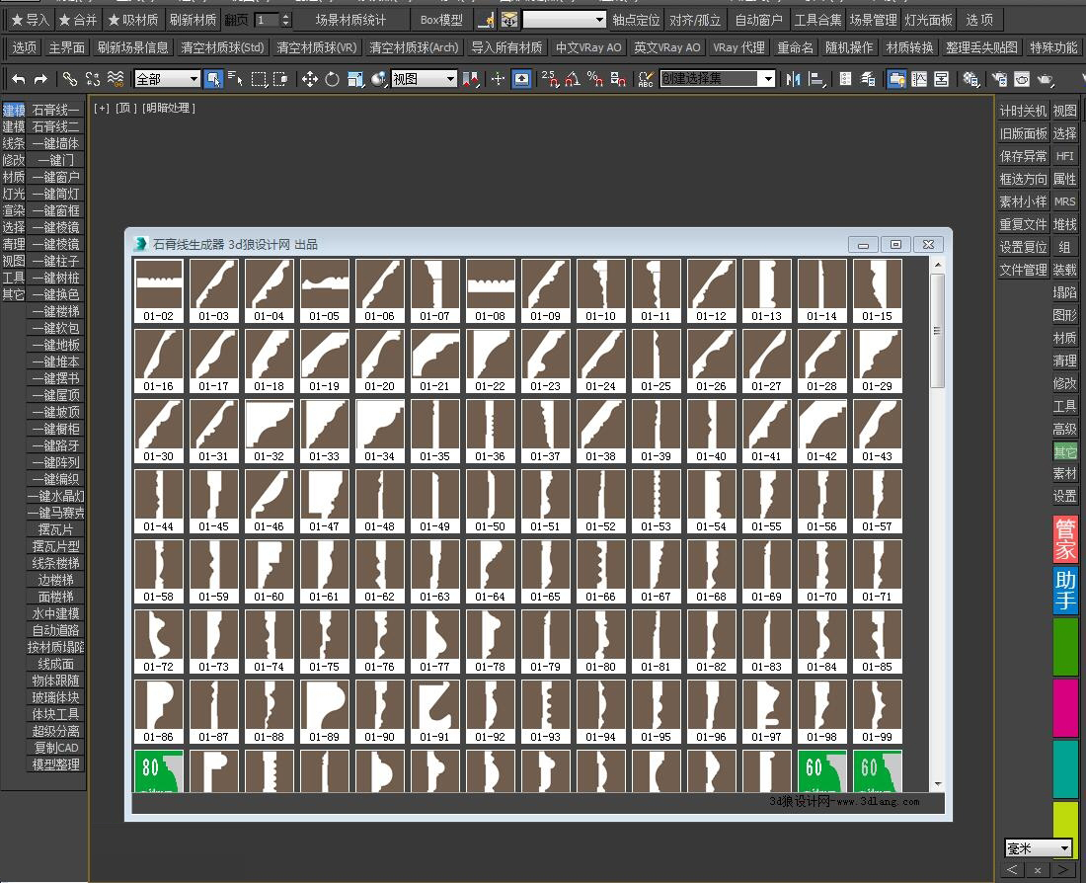Viewport: 1086px width, 883px height.
Task: Click the Redo arrow icon
Action: click(x=40, y=80)
